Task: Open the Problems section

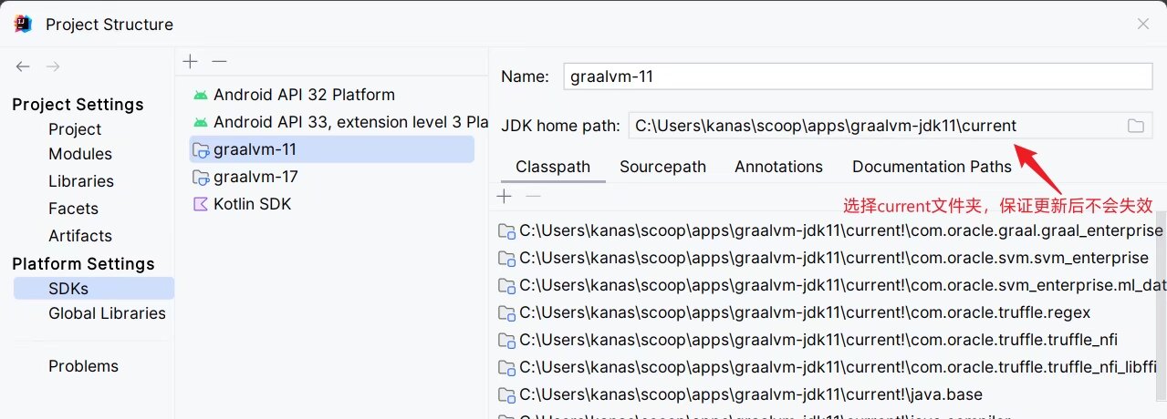Action: point(83,366)
